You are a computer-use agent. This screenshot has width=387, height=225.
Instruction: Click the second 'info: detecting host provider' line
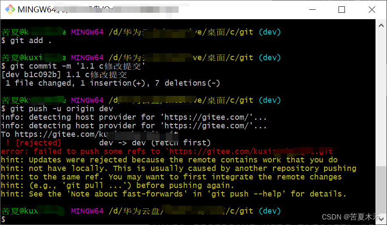point(134,126)
